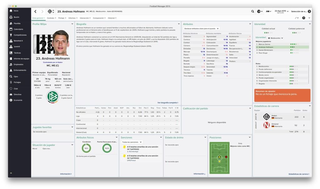
Task: Click the Aalen crest in career statistics
Action: coord(266,117)
